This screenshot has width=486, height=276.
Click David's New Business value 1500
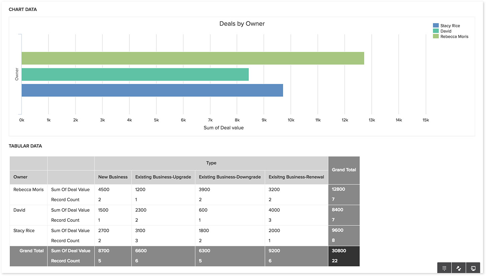tap(103, 210)
